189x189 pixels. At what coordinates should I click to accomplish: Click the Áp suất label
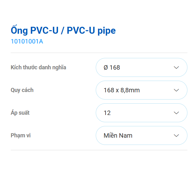coord(20,113)
